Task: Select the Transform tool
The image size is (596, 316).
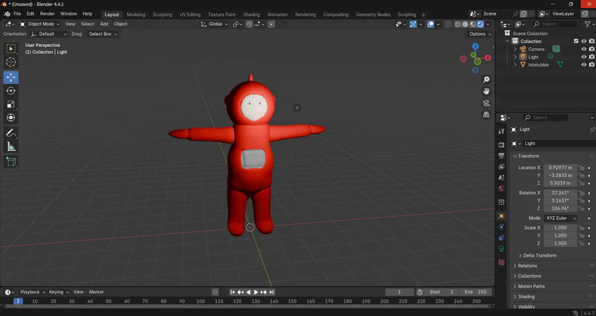Action: (11, 118)
